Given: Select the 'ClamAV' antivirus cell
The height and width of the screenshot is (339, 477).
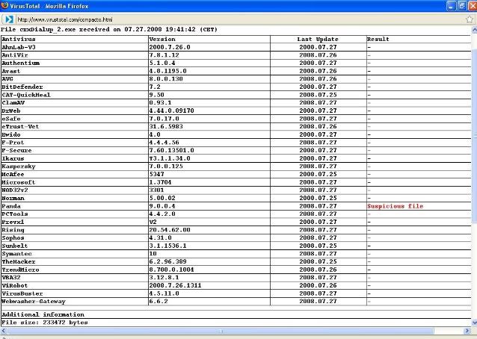Looking at the screenshot, I should point(75,103).
